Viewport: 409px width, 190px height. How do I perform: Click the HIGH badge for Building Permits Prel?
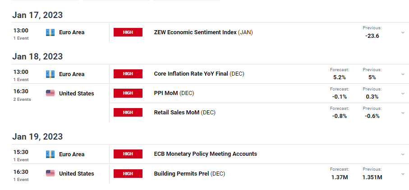coord(128,174)
